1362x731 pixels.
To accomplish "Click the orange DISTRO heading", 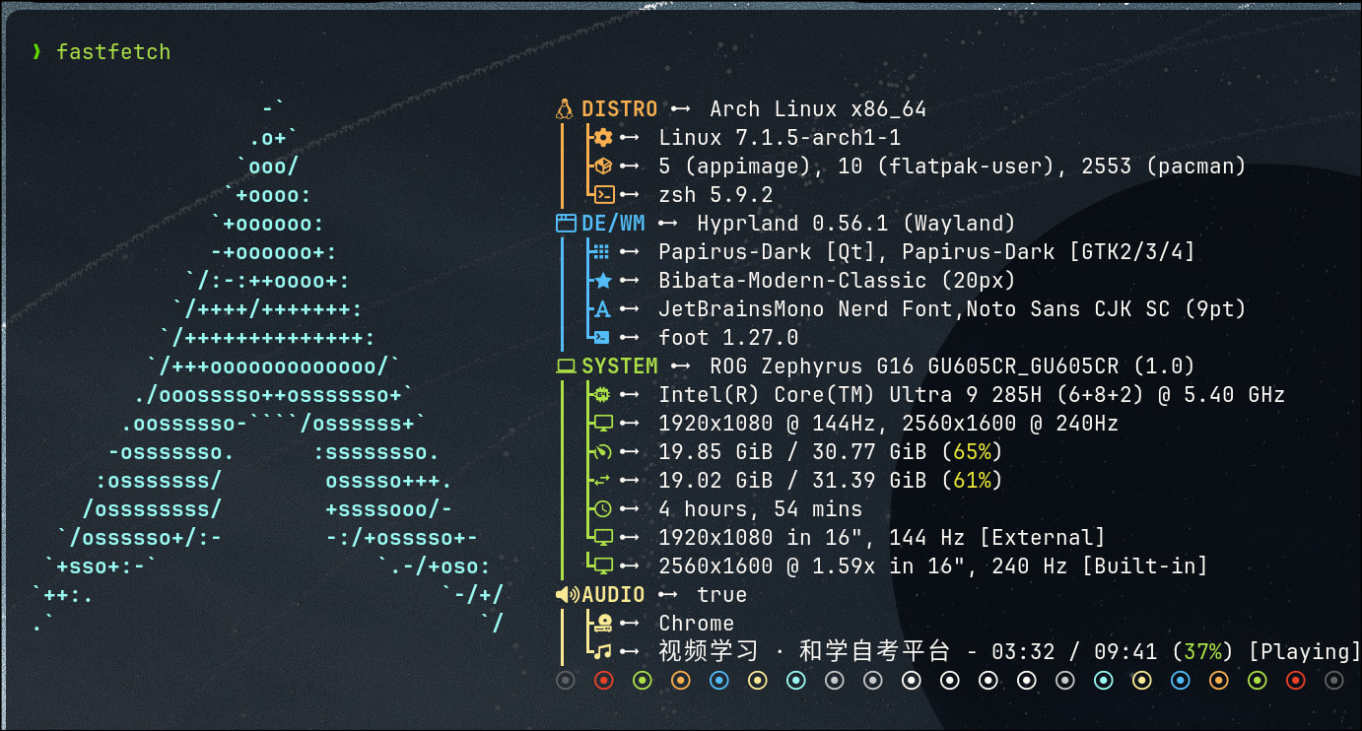I will point(620,109).
